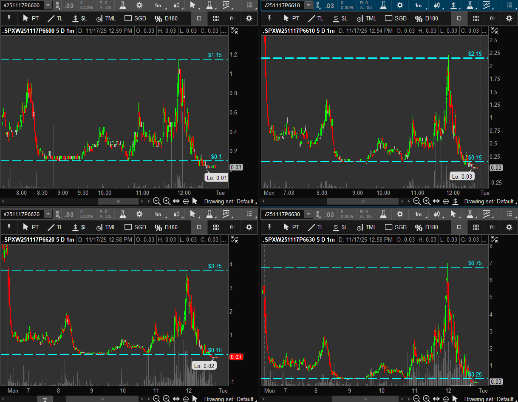The width and height of the screenshot is (518, 402).
Task: Pick the $L price level tool on P6610
Action: (x=340, y=18)
